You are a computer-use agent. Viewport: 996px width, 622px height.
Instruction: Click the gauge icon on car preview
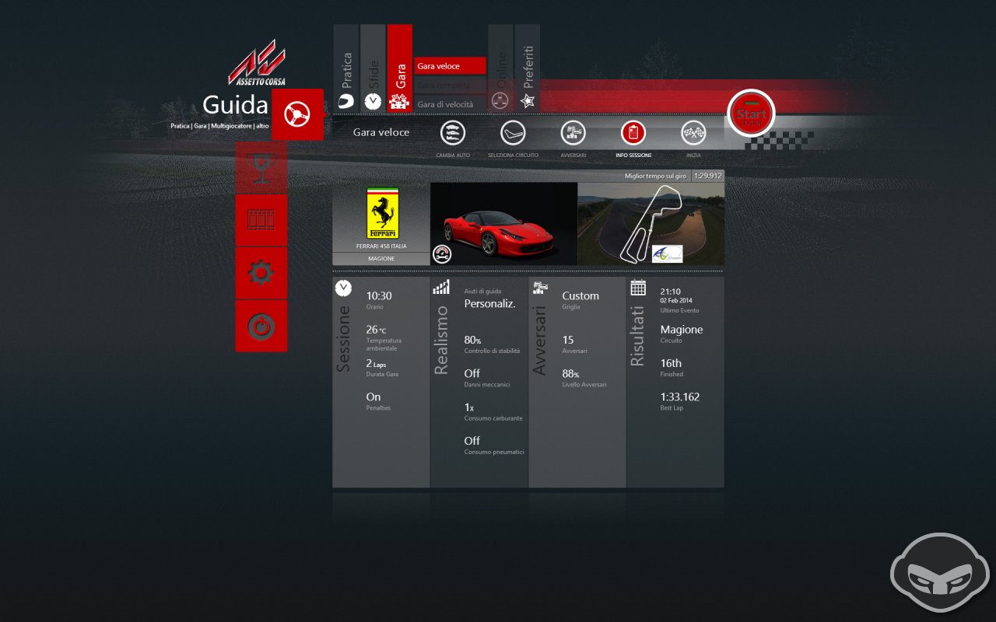[x=442, y=253]
